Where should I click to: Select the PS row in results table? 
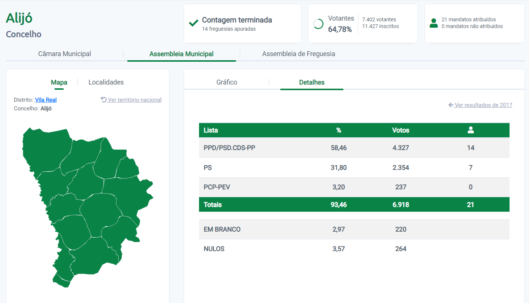coord(354,168)
